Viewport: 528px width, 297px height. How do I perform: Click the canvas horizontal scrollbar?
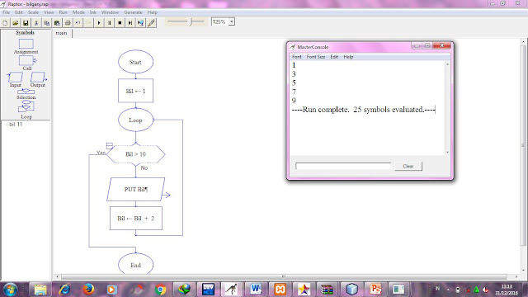point(283,276)
